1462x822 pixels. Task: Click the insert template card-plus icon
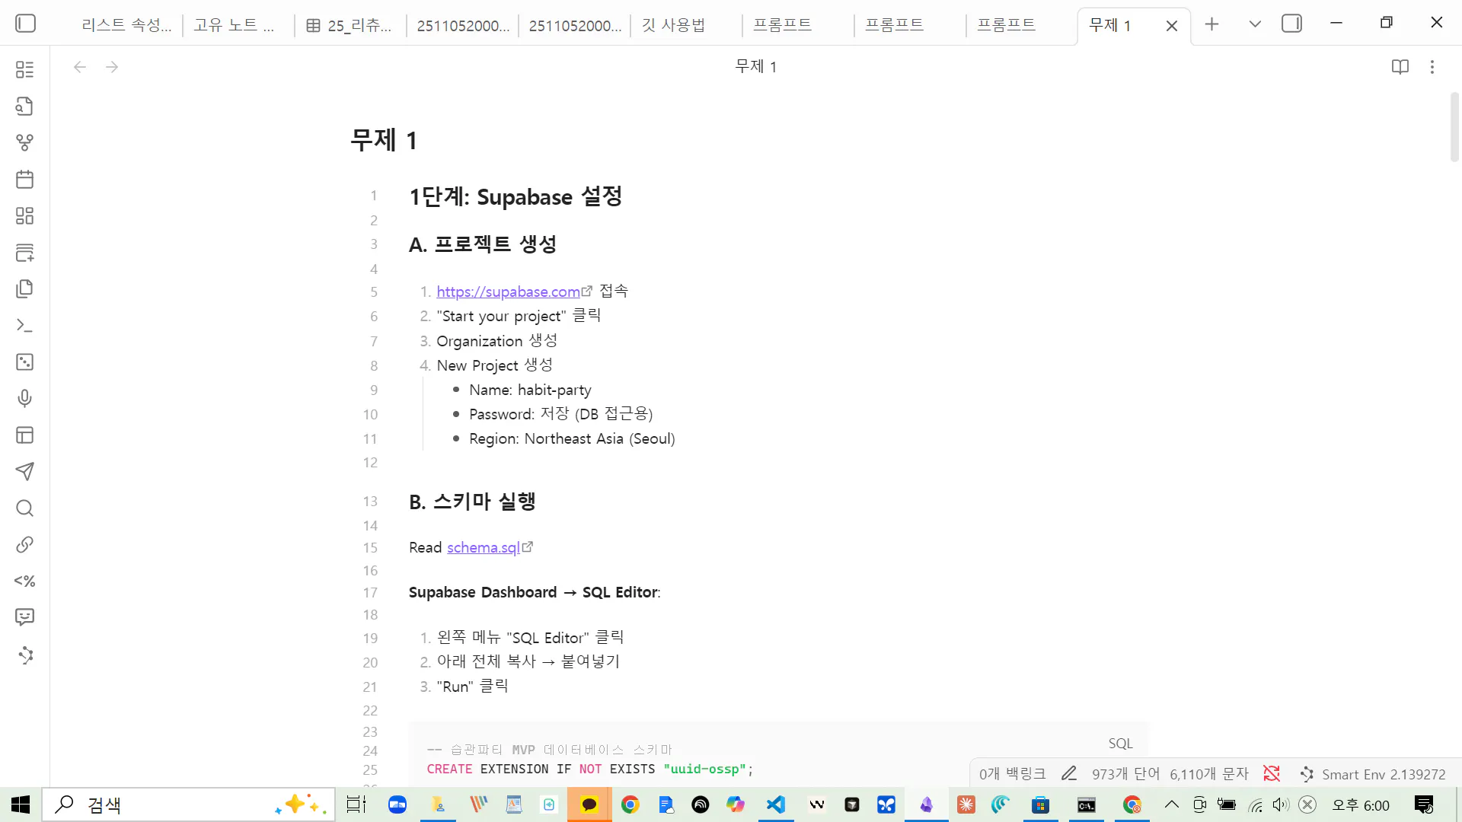[24, 252]
